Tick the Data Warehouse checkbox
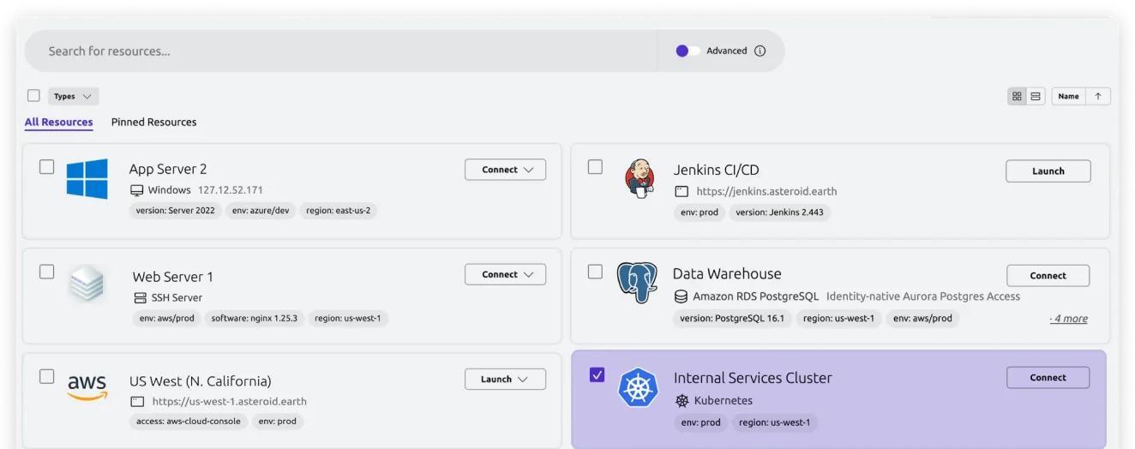 [595, 272]
